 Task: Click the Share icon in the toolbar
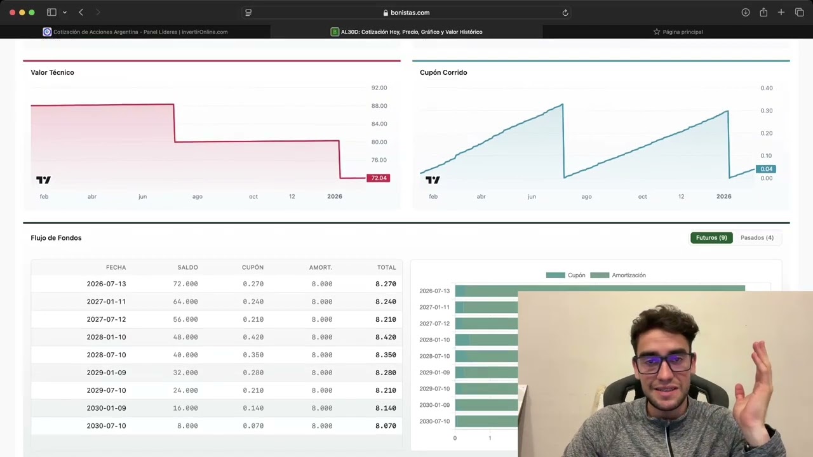763,12
